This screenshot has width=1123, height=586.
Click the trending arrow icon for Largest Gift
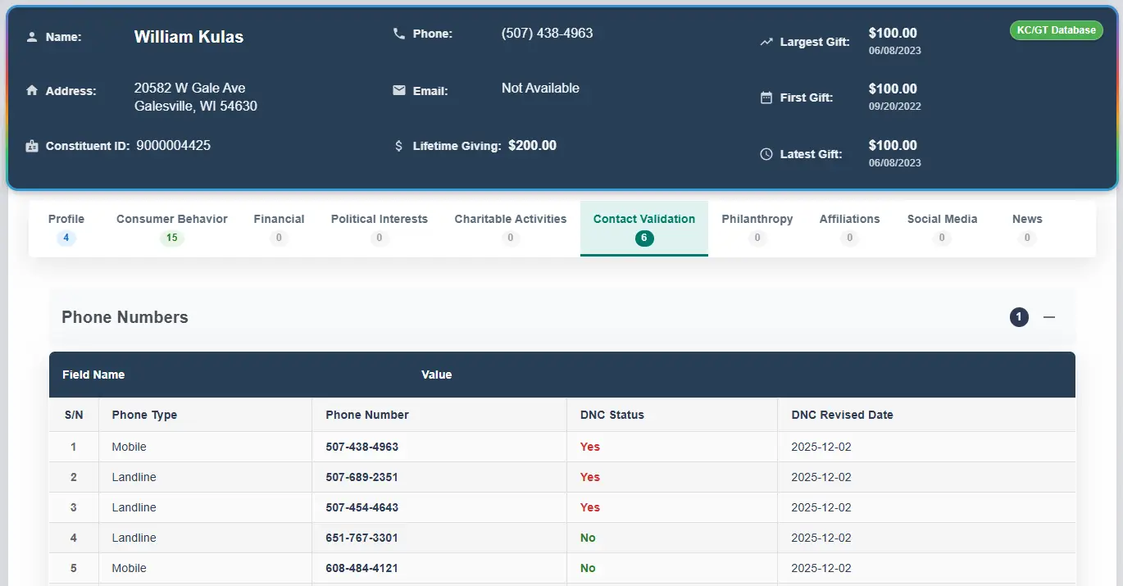766,42
